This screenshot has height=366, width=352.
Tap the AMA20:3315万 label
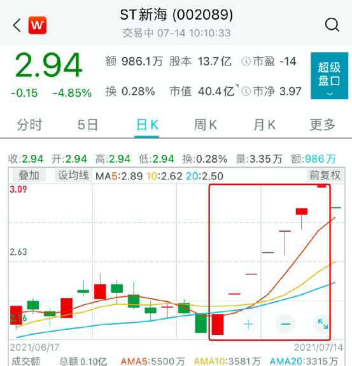[x=304, y=362]
